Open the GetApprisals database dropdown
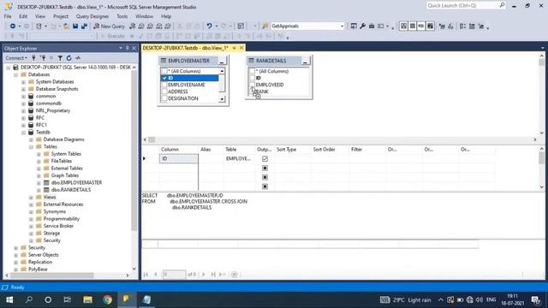 (x=342, y=27)
